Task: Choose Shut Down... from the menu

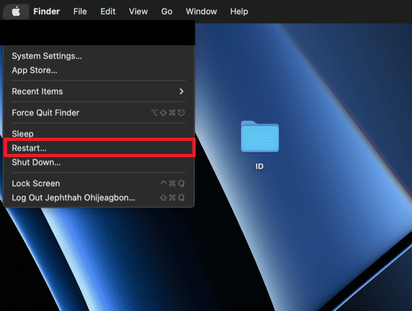Action: 36,162
